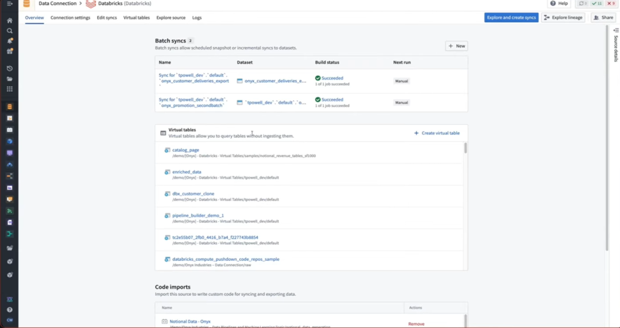This screenshot has height=328, width=620.
Task: Open the Succeeded status of the first sync
Action: tap(332, 78)
